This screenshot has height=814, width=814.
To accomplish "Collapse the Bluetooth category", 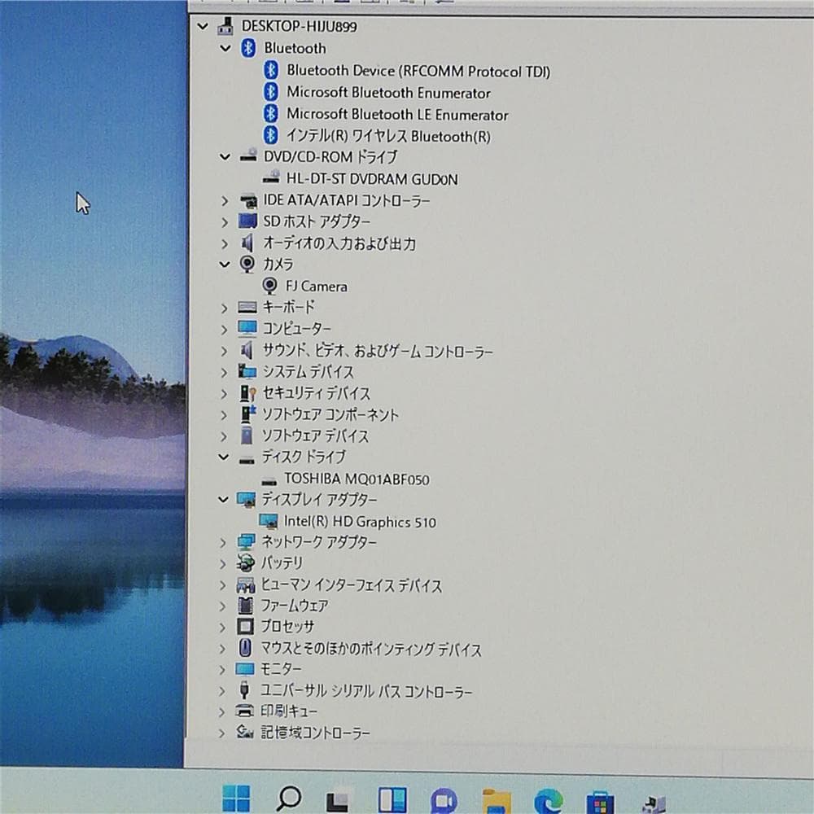I will pyautogui.click(x=225, y=49).
